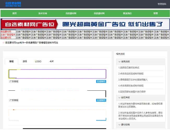Collapse the 使用说明 section
The height and width of the screenshot is (130, 170).
point(140,62)
